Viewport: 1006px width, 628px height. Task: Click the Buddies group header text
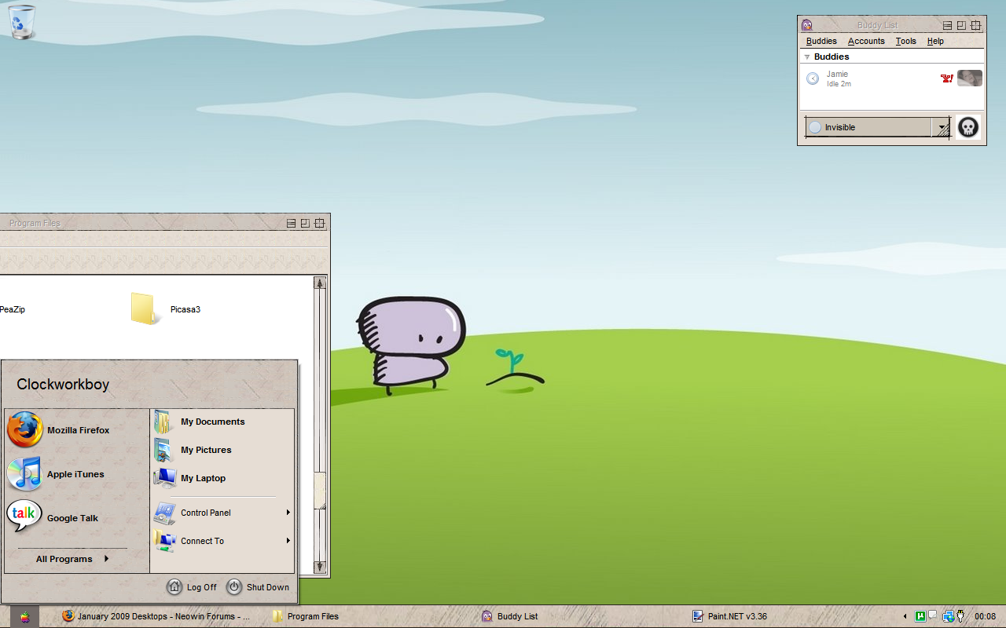click(x=832, y=57)
